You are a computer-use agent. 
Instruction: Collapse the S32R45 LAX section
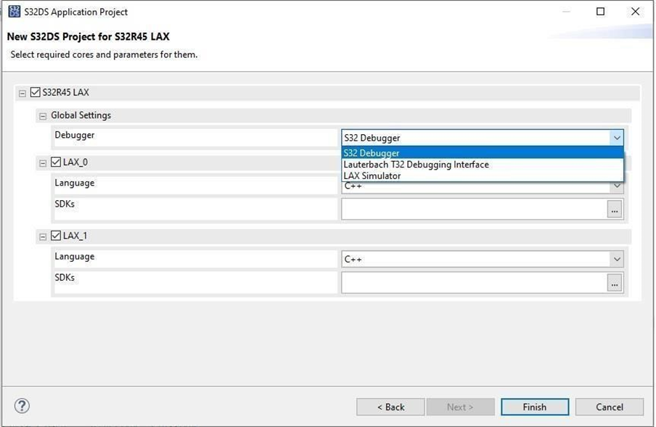point(24,92)
